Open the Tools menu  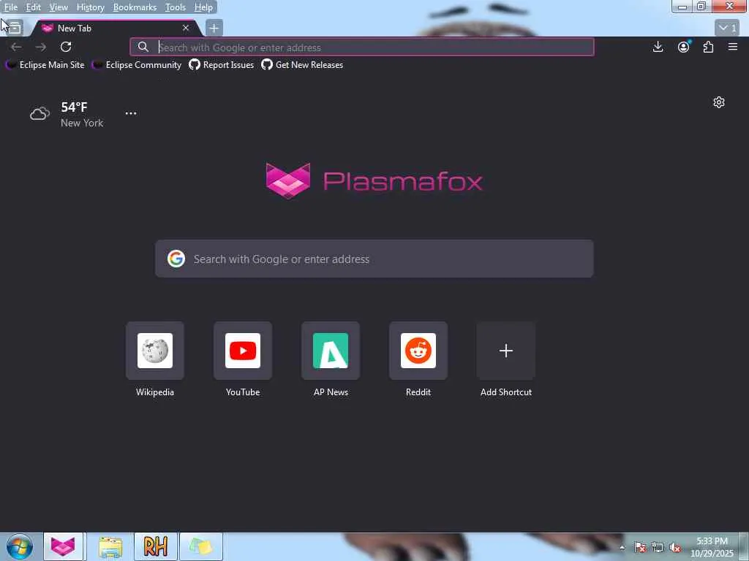[175, 7]
